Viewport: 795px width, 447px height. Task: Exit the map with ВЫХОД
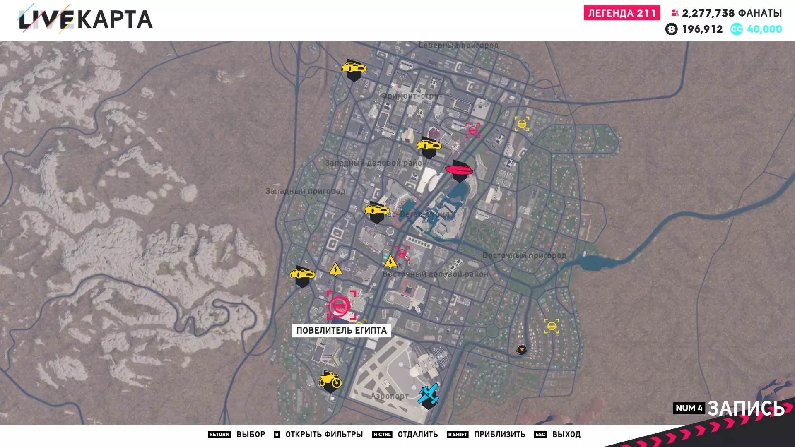point(566,434)
